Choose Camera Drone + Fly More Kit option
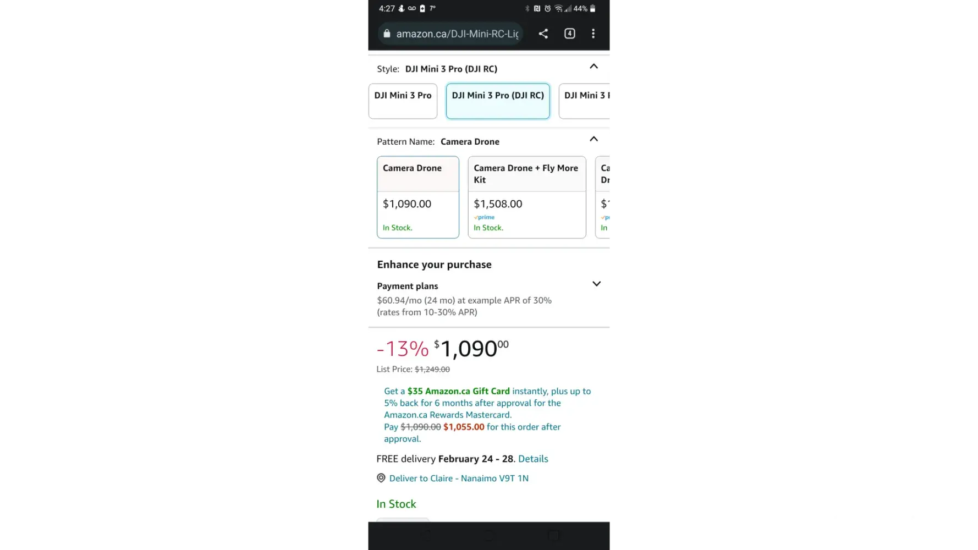The height and width of the screenshot is (550, 978). point(526,197)
